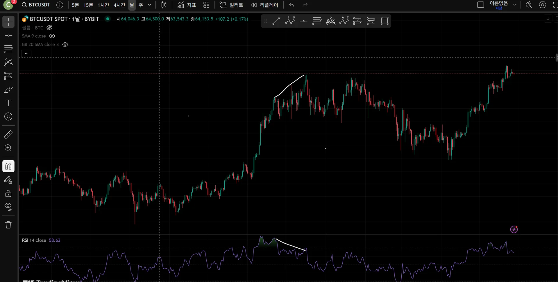558x282 pixels.
Task: Start the 리플레이 replay mode
Action: 264,5
